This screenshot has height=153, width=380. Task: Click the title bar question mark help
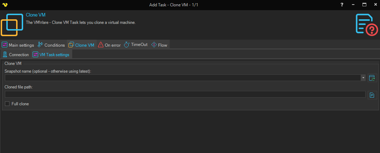click(342, 5)
